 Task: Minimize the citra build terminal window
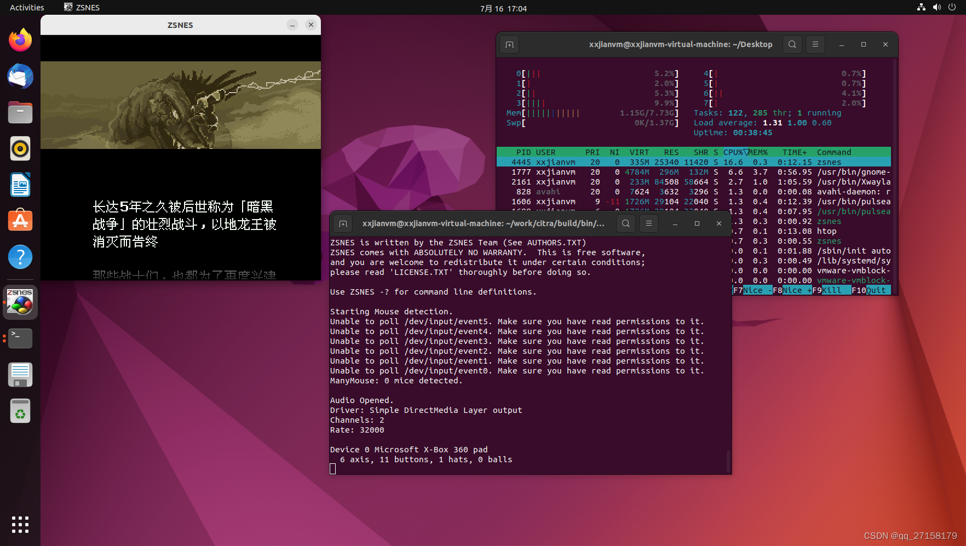coord(675,223)
